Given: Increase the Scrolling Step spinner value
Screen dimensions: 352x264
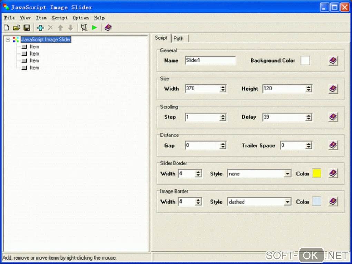Looking at the screenshot, I should tap(223, 115).
